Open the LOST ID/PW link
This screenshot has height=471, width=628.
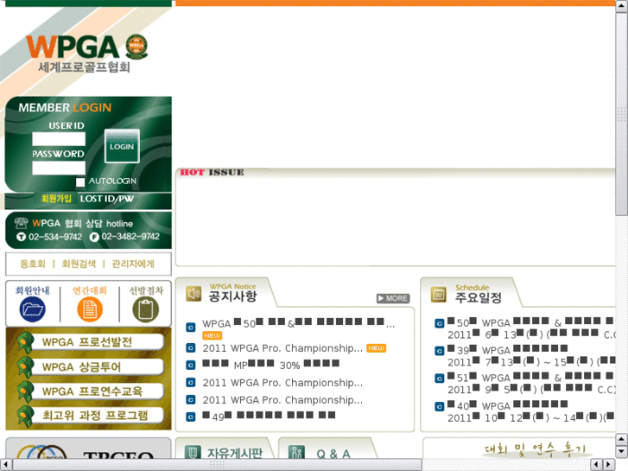coord(107,199)
